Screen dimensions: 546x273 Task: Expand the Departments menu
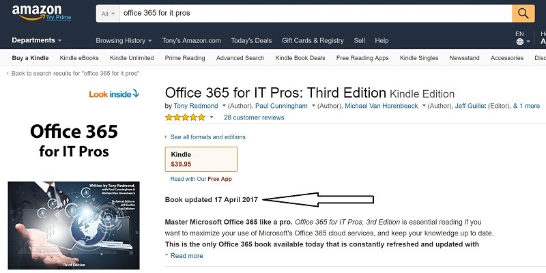[37, 40]
